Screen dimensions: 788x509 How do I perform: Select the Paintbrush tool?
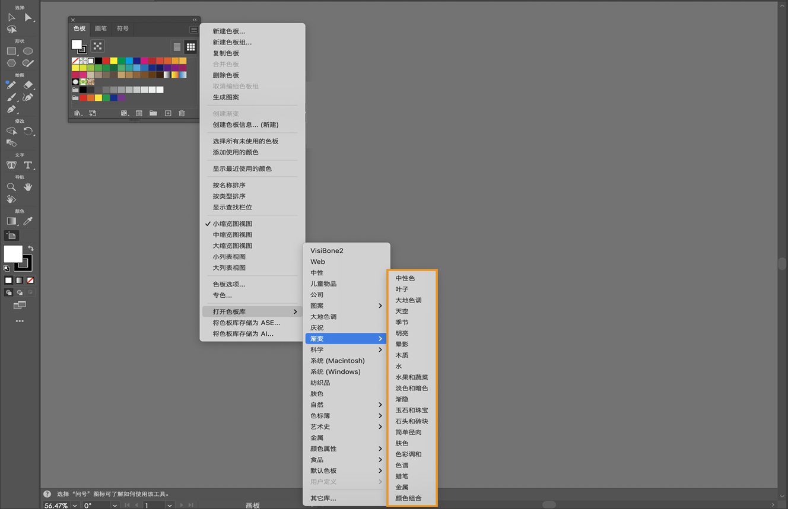tap(11, 97)
